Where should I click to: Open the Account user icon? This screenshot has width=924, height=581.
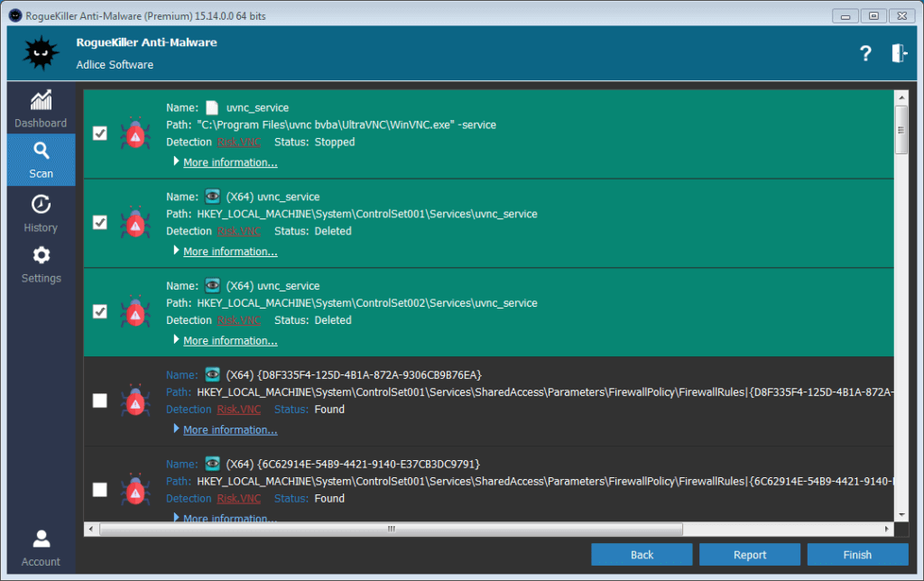pos(41,539)
